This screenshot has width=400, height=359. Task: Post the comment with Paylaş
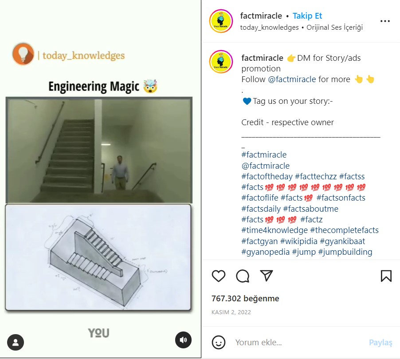pyautogui.click(x=380, y=343)
